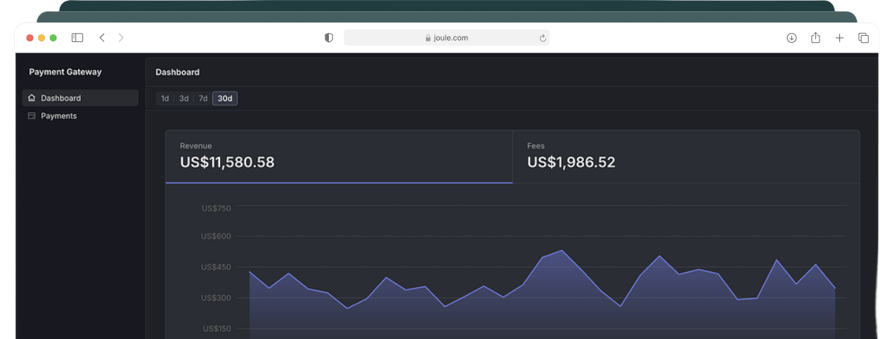Show the tab overview icon
Image resolution: width=894 pixels, height=339 pixels.
[863, 38]
